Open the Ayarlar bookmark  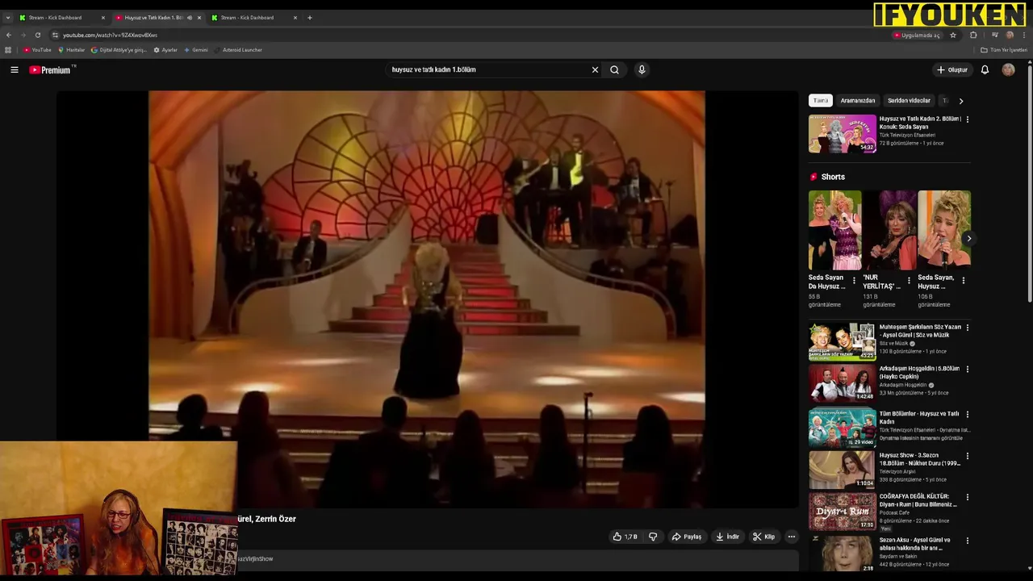pyautogui.click(x=165, y=50)
